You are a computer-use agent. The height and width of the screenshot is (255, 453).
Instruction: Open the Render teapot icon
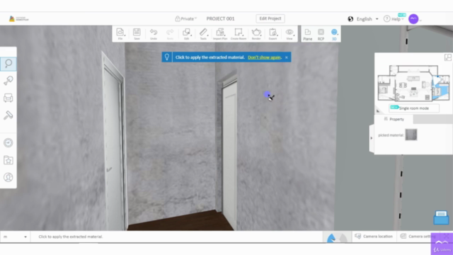click(x=256, y=34)
